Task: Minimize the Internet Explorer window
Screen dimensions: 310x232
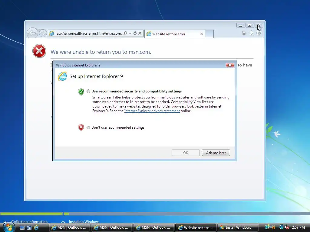Action: pos(240,25)
